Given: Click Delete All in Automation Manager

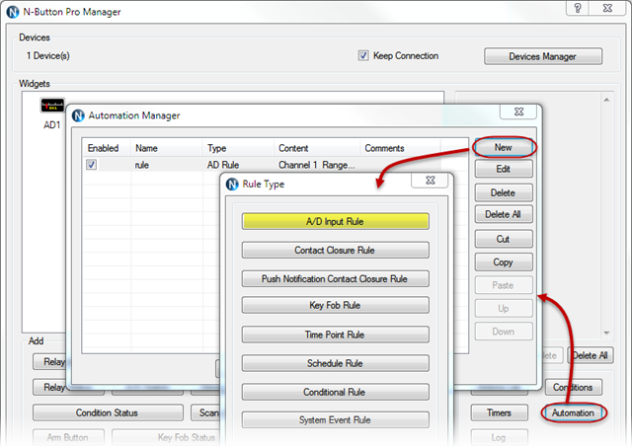Looking at the screenshot, I should tap(503, 214).
